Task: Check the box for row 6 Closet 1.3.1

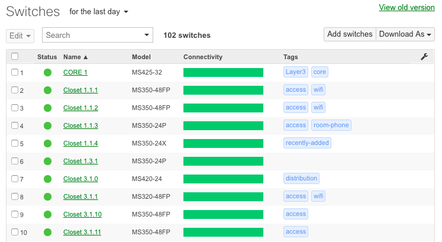Action: (15, 161)
